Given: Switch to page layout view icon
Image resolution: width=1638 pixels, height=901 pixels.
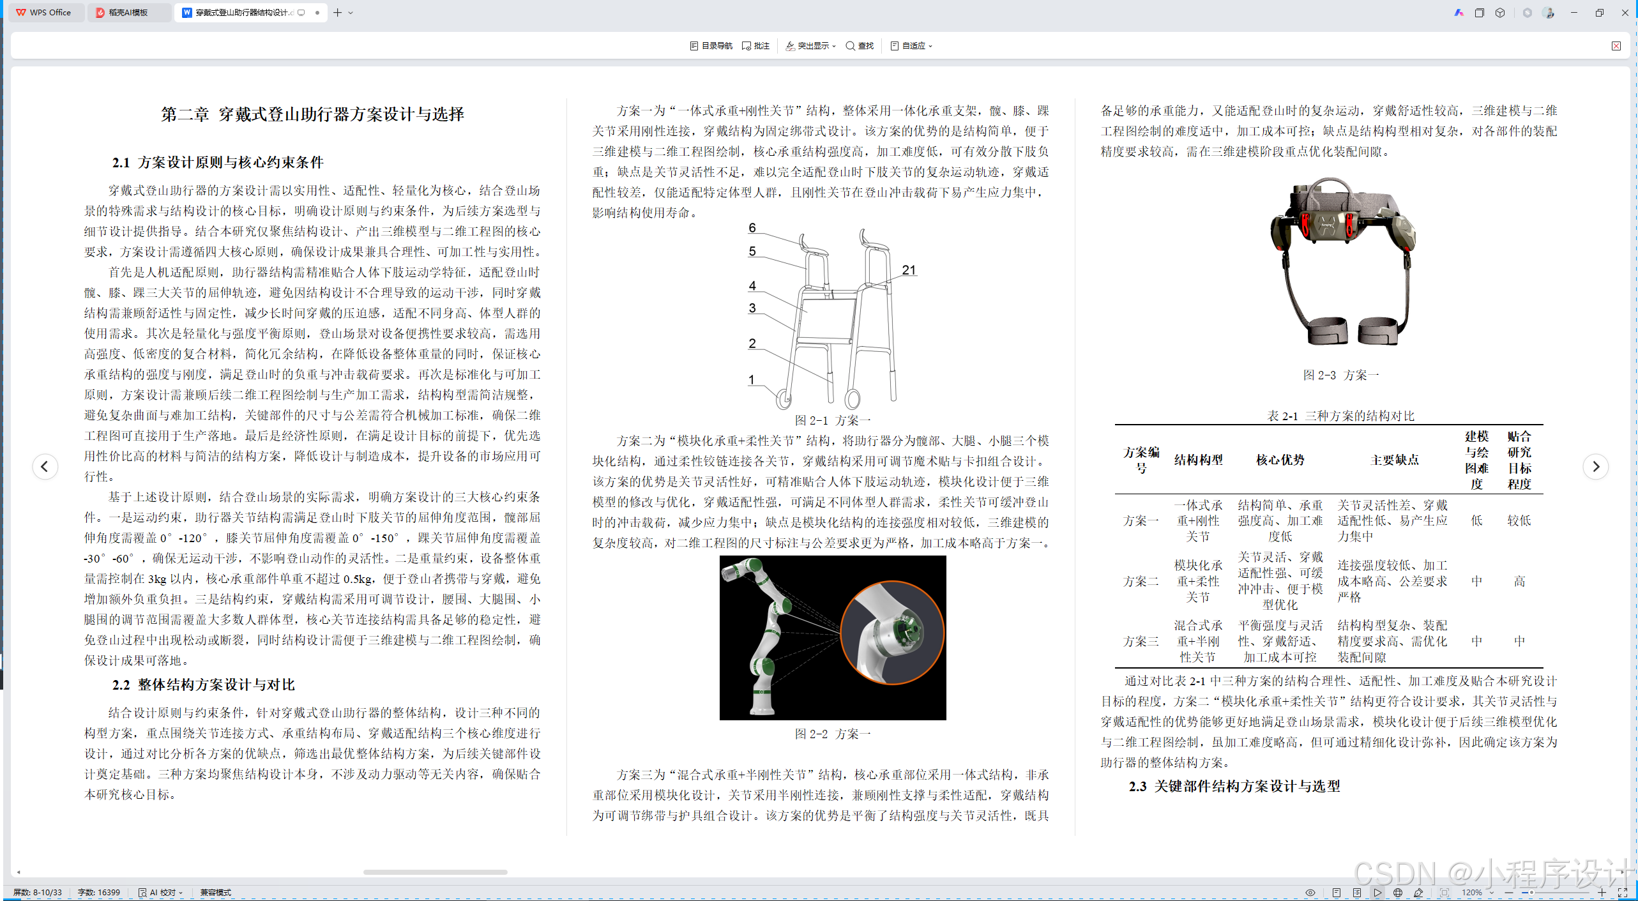Looking at the screenshot, I should (1337, 892).
